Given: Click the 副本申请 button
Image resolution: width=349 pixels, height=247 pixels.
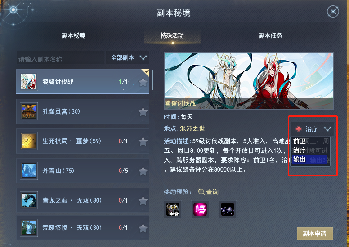Looking at the screenshot, I should tap(315, 234).
